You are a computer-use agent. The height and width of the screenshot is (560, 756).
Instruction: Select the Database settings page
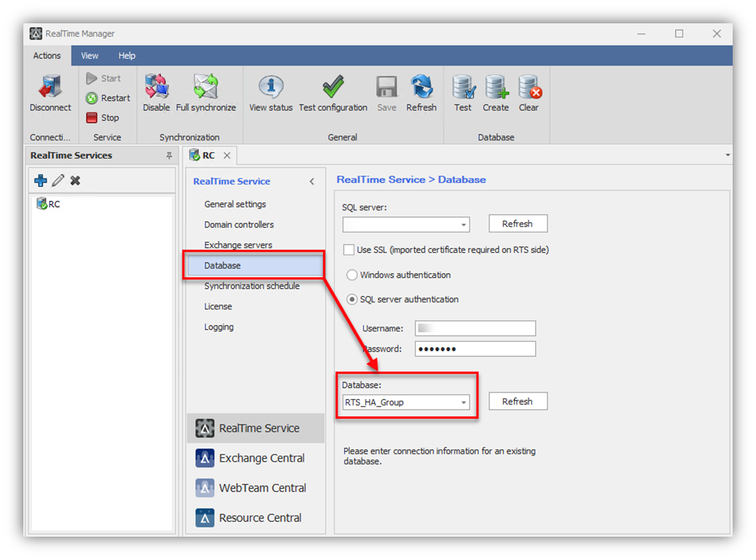pos(255,266)
